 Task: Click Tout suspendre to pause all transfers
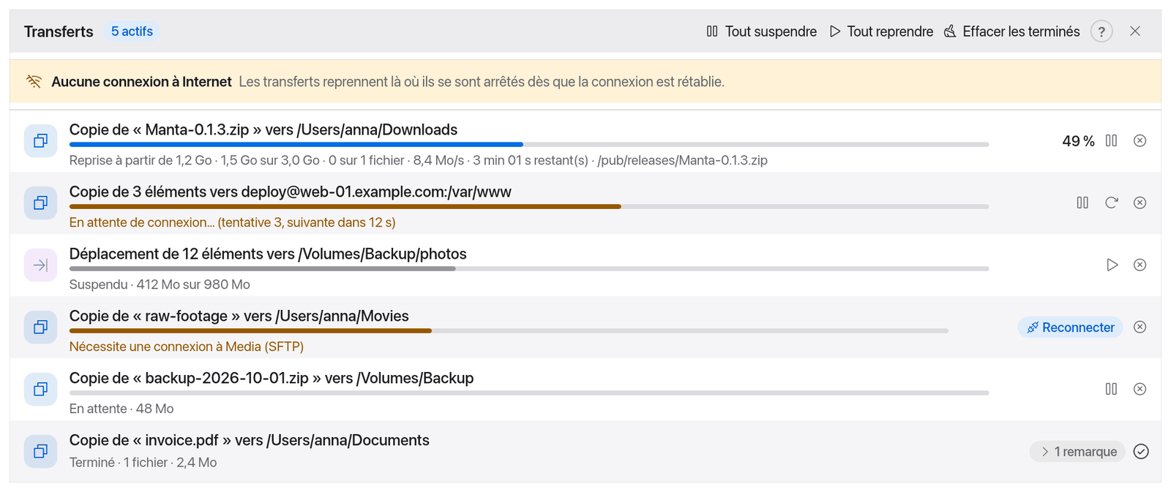coord(761,31)
